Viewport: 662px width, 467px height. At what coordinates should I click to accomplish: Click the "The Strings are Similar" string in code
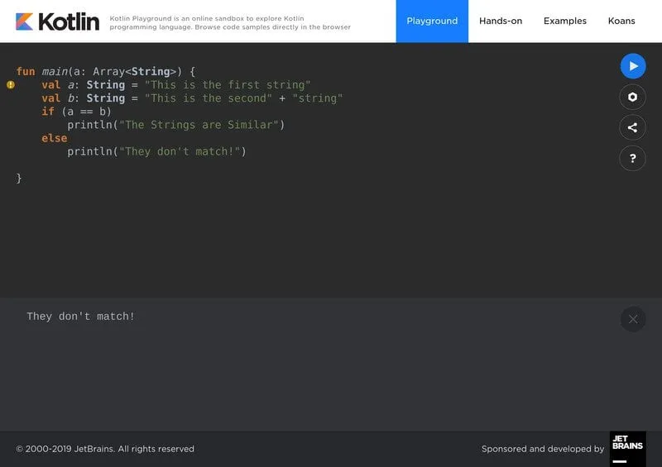pyautogui.click(x=199, y=125)
